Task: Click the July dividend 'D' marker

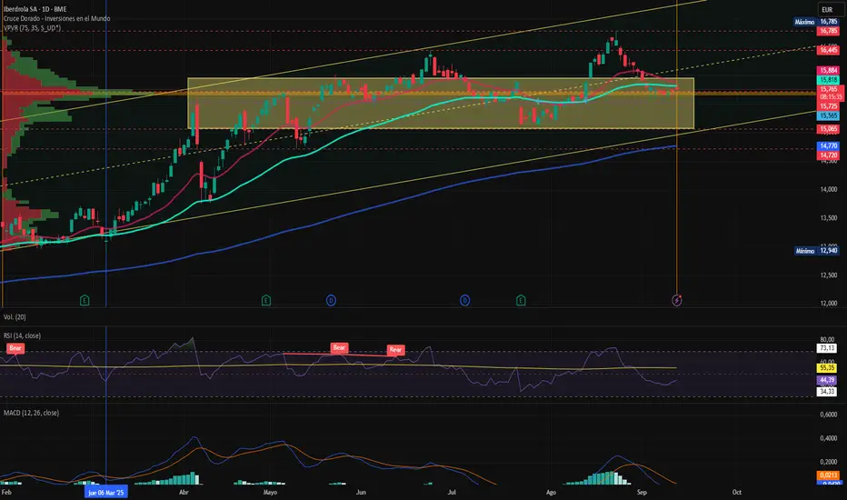Action: coord(464,300)
